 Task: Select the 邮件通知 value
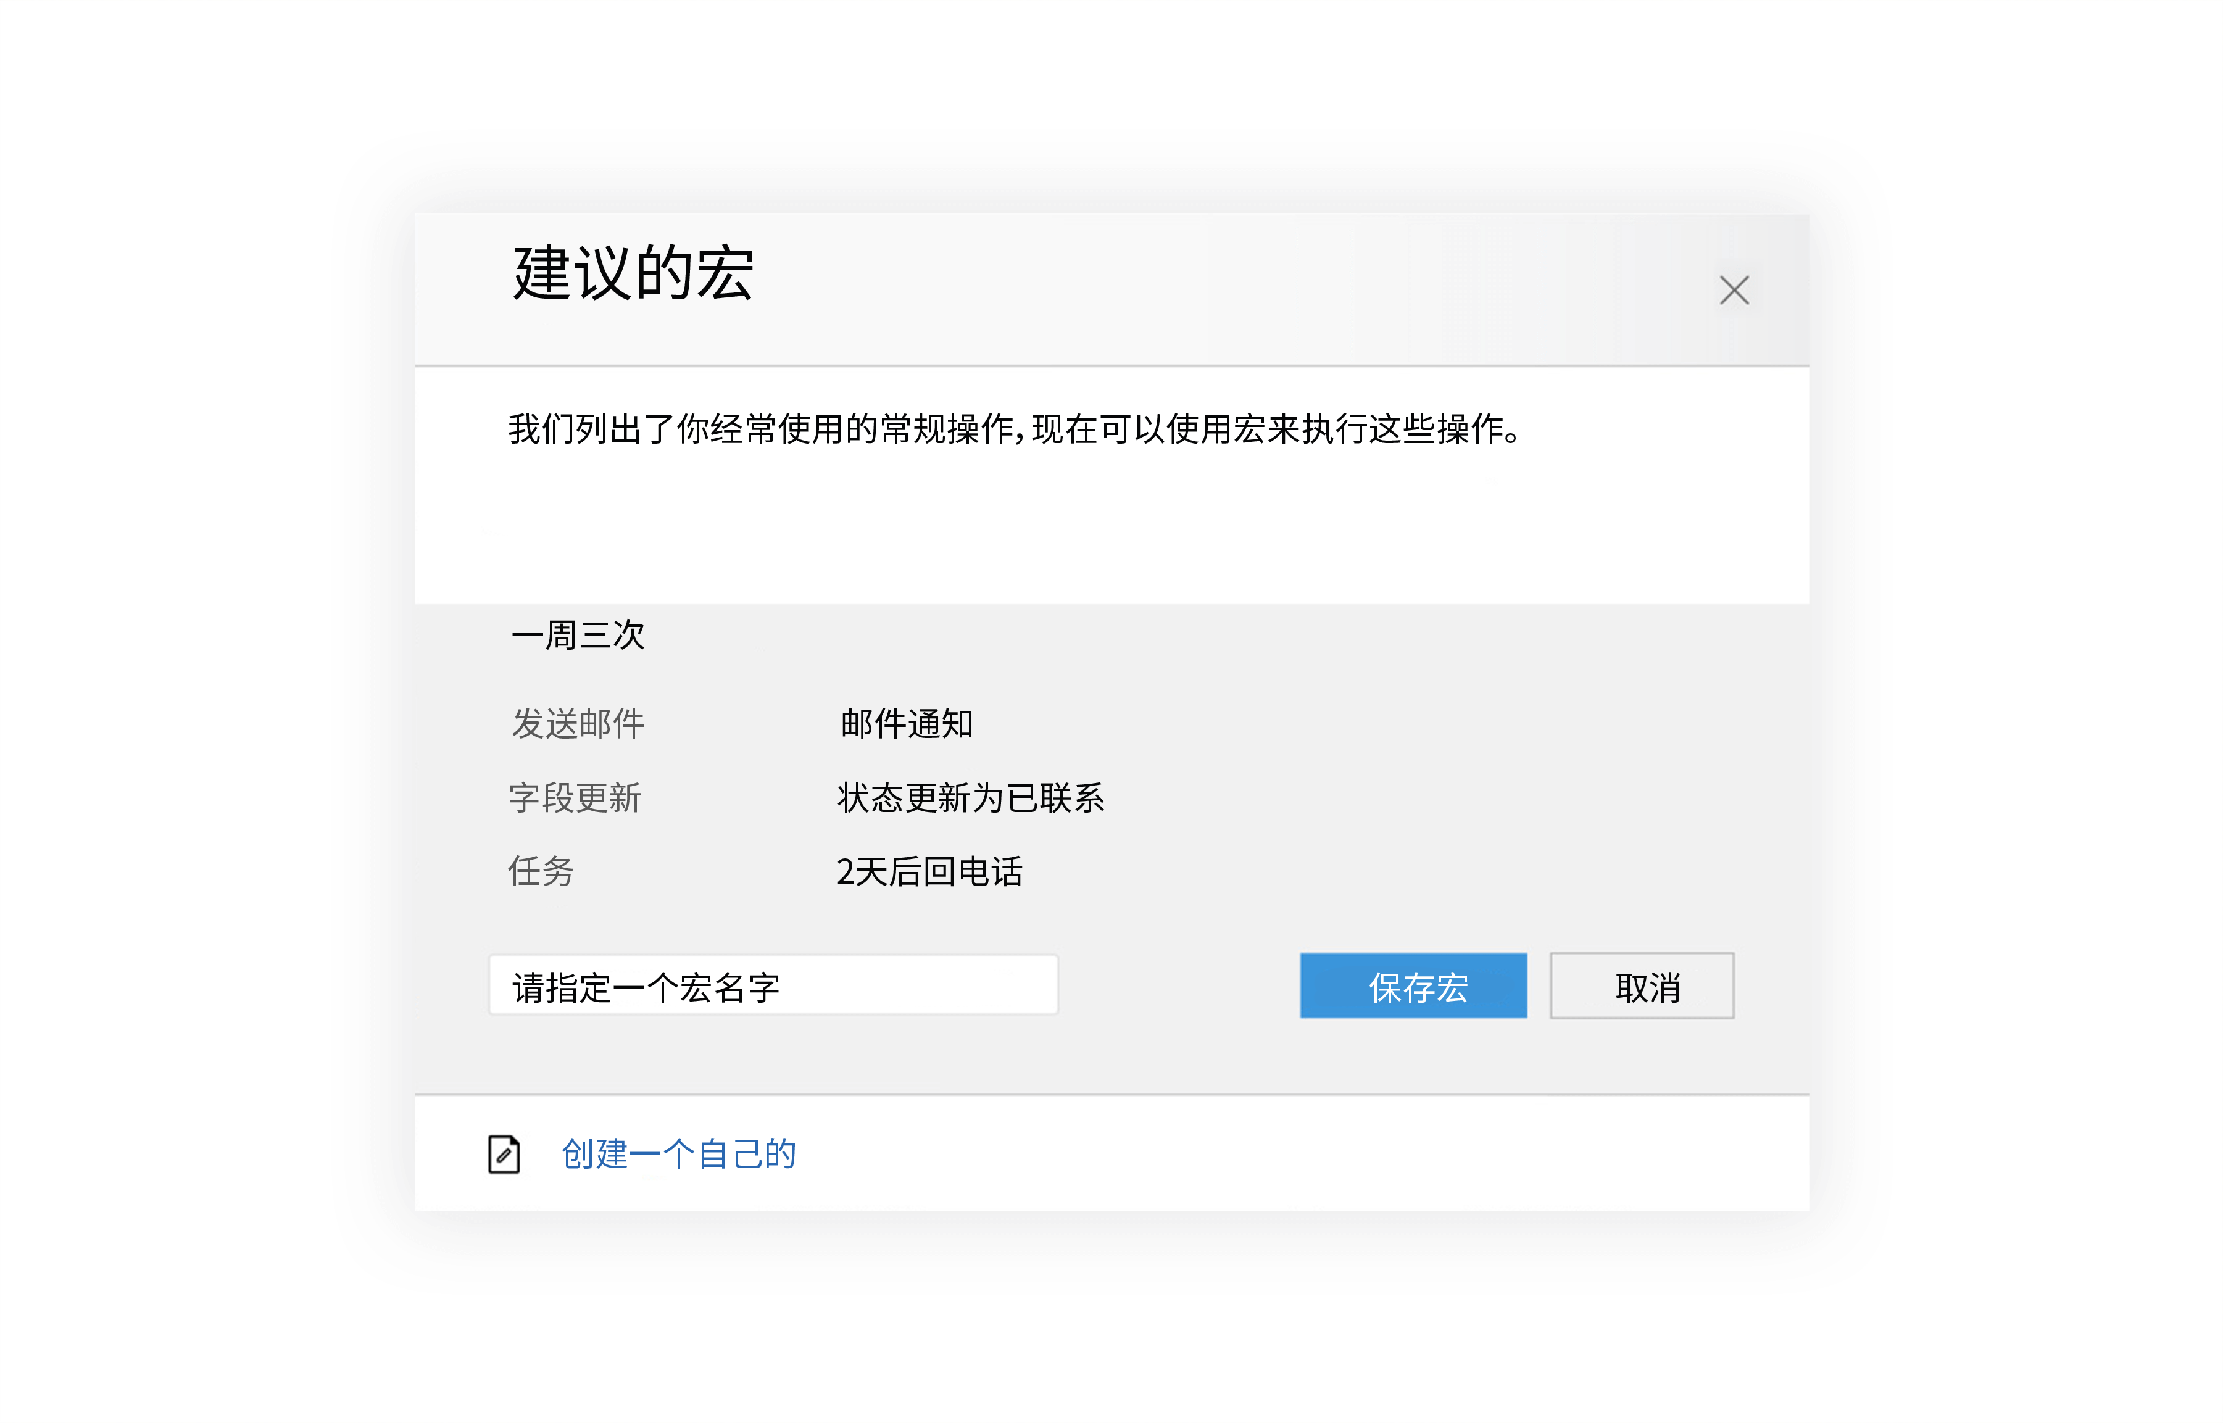(907, 723)
